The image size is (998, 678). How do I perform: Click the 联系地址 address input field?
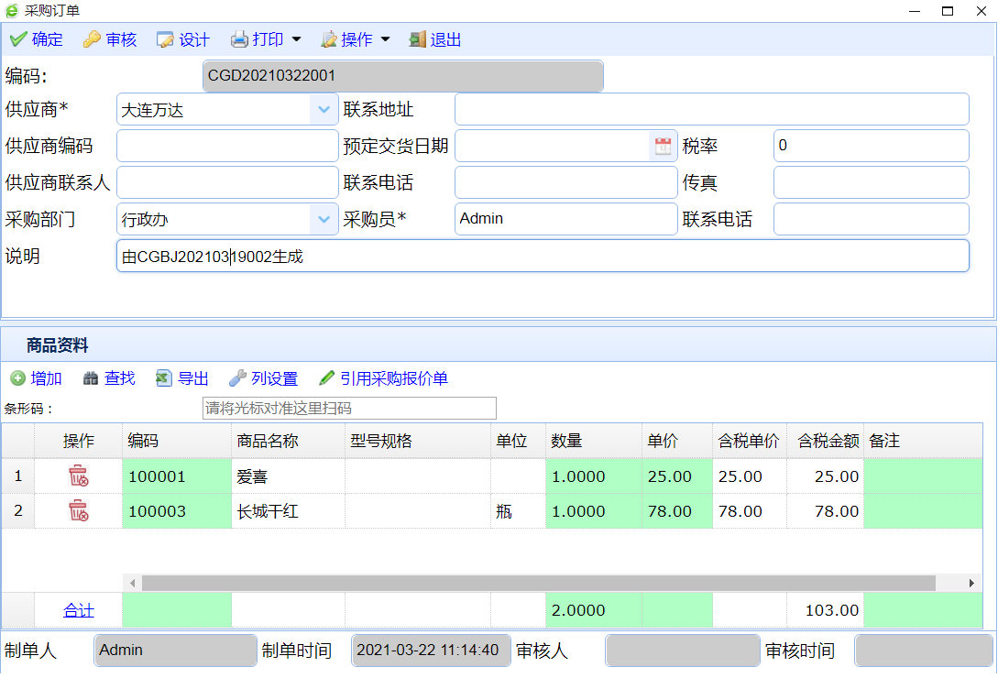pyautogui.click(x=711, y=110)
